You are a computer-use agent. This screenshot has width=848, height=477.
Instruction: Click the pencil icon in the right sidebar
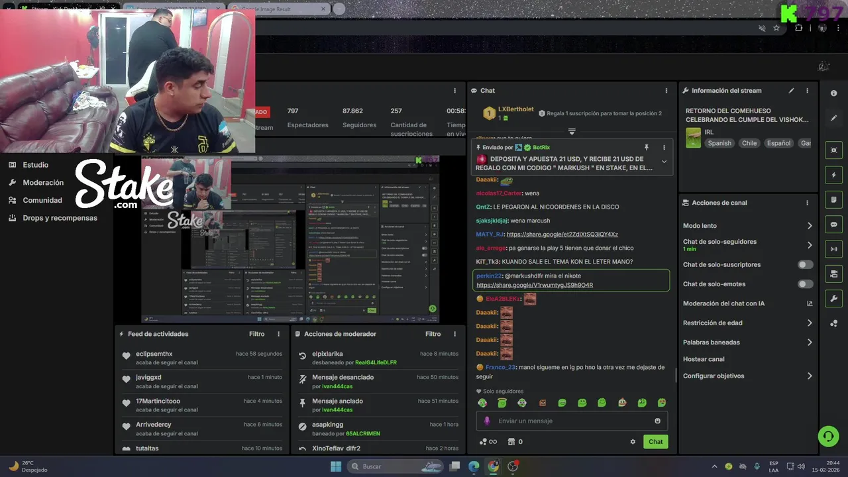833,118
